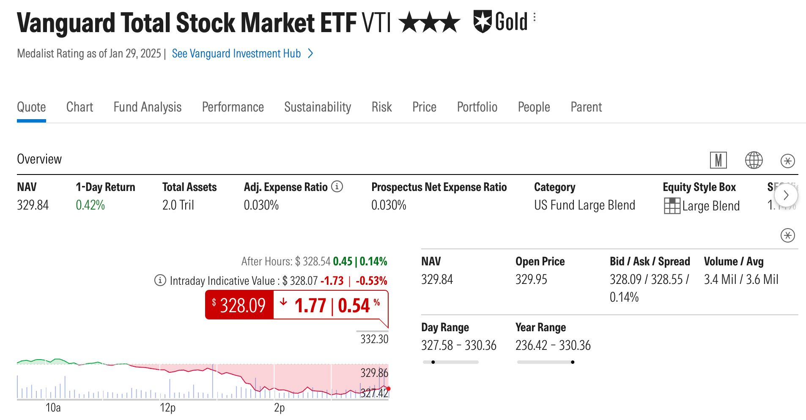Open the Fund Analysis tab
The height and width of the screenshot is (420, 806).
pos(147,107)
